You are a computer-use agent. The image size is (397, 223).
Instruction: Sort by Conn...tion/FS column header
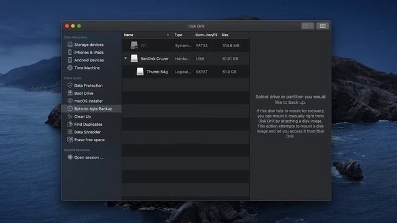tap(207, 35)
